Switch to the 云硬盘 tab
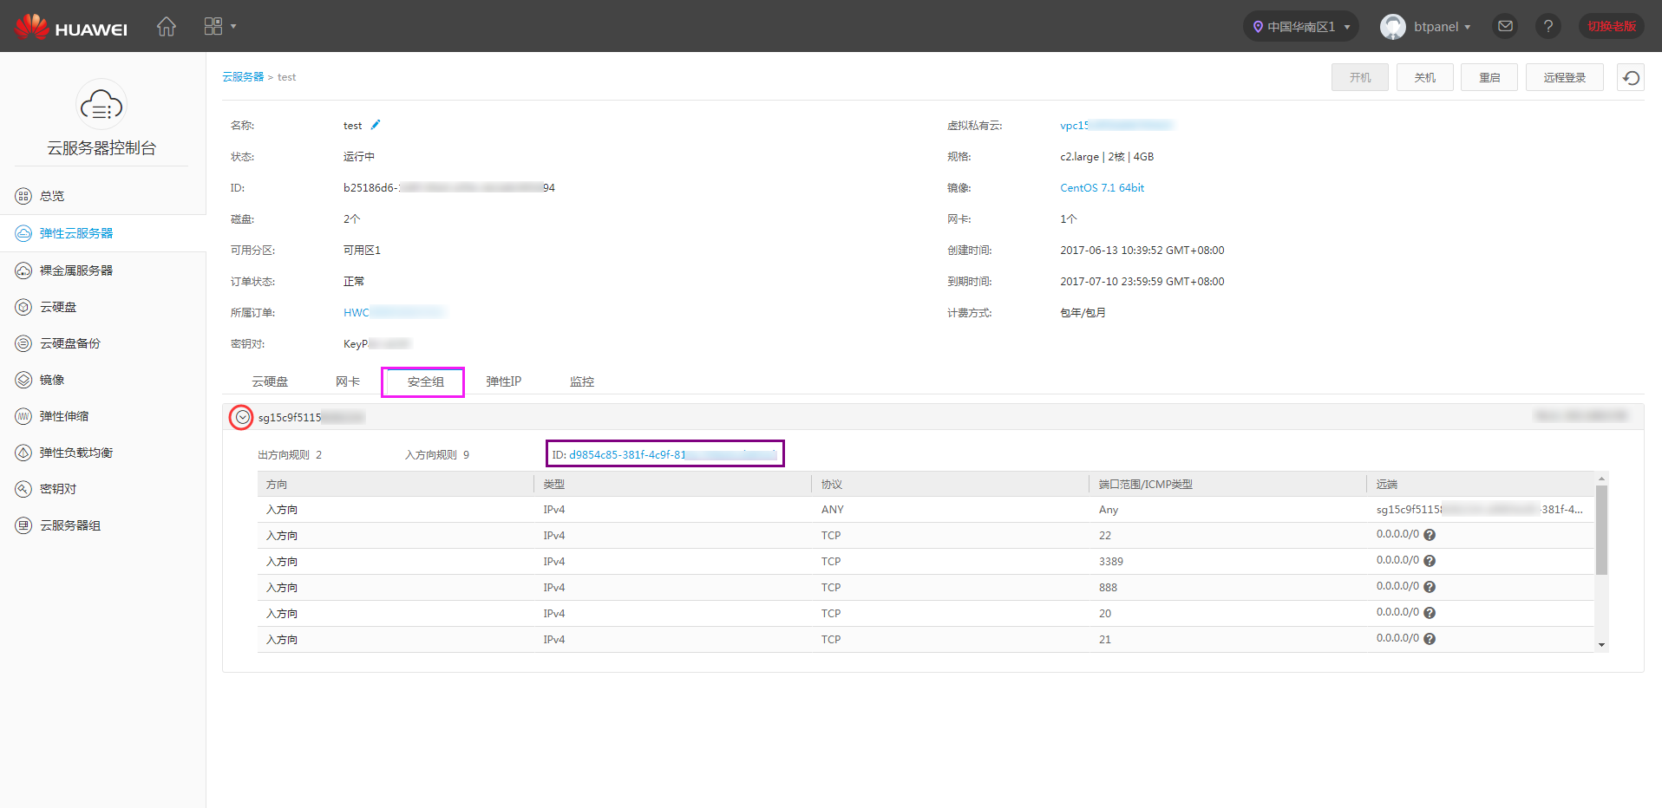This screenshot has height=808, width=1662. [270, 381]
